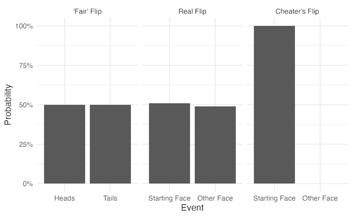Image resolution: width=352 pixels, height=217 pixels.
Task: Select the Real Flip panel title
Action: click(x=192, y=11)
